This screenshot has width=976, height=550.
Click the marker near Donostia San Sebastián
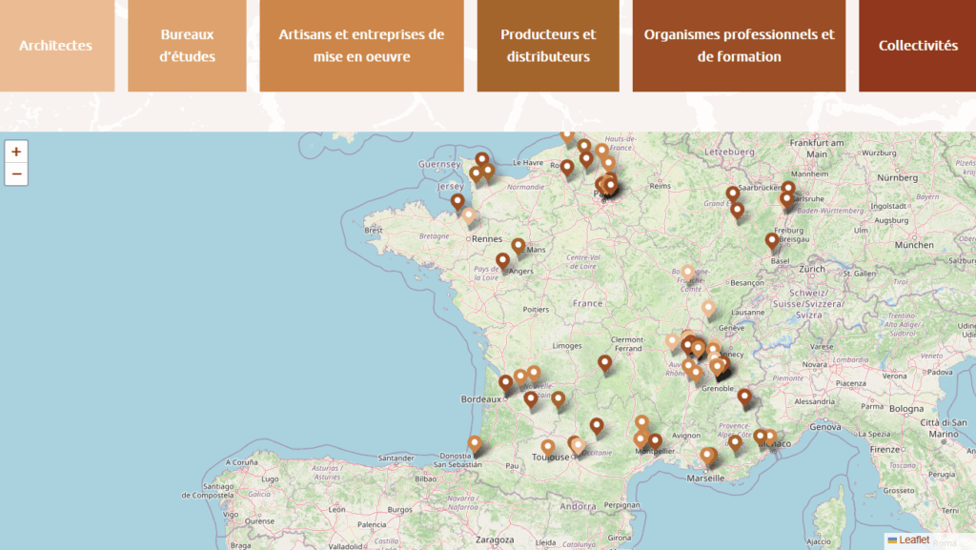[x=475, y=444]
